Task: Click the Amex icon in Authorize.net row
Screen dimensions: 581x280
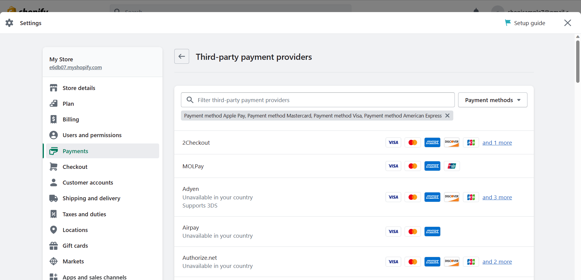Action: 432,262
